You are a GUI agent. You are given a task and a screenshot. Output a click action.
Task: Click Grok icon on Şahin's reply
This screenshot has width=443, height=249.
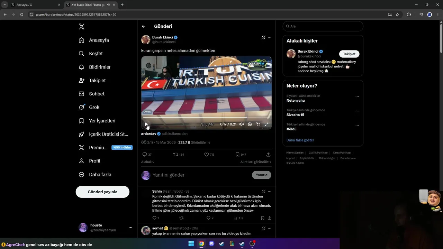(263, 191)
